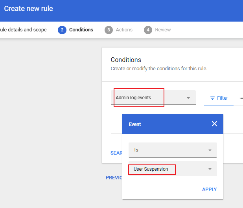The image size is (243, 208).
Task: Click the step 4 circle icon
Action: 148,30
